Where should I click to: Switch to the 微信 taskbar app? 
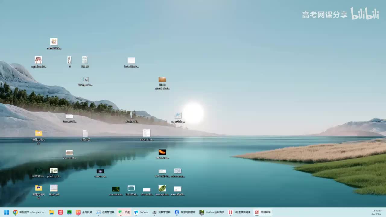point(124,212)
